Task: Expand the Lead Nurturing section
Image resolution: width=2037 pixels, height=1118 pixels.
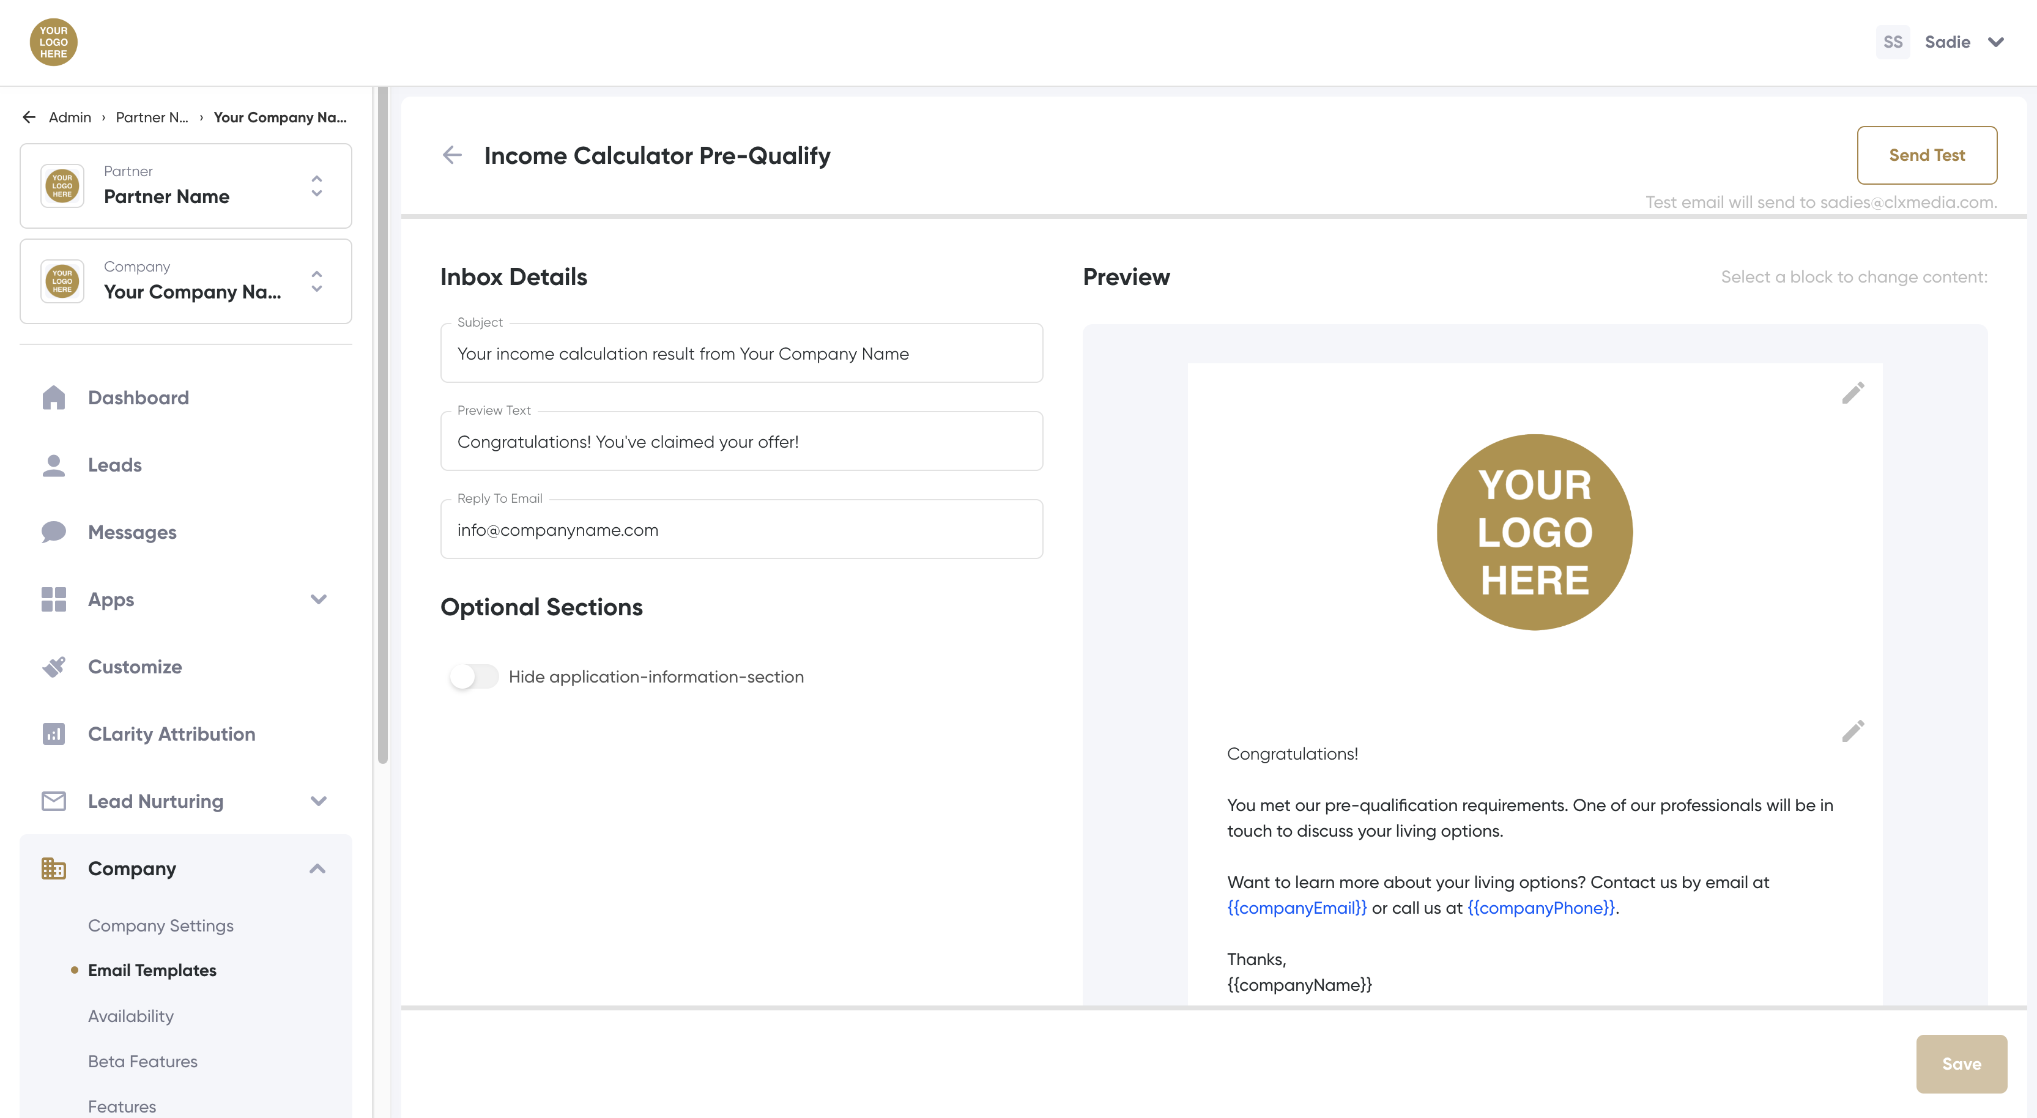Action: coord(318,801)
